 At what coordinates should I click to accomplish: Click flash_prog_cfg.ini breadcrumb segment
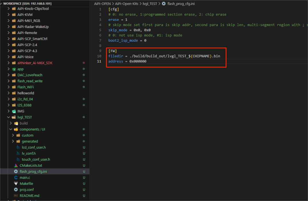coord(181,4)
